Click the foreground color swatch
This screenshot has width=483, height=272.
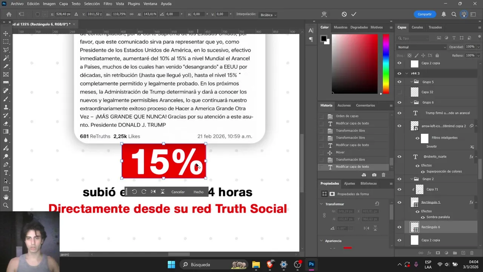coord(323,38)
